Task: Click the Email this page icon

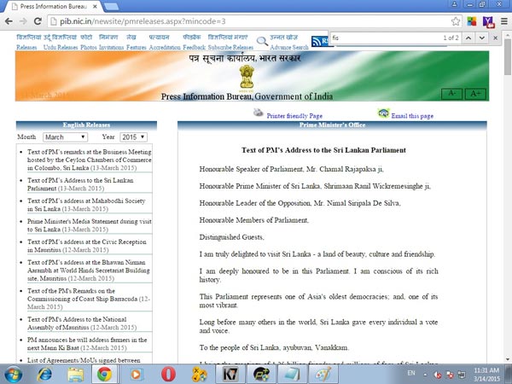Action: [384, 113]
